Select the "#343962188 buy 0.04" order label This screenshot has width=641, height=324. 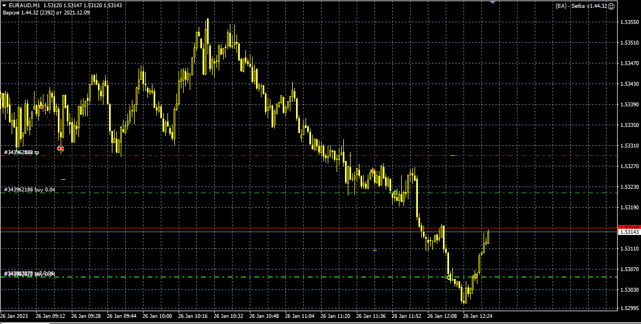tap(29, 190)
